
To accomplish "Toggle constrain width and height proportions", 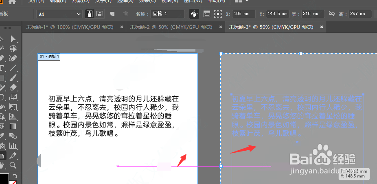I will [x=332, y=14].
